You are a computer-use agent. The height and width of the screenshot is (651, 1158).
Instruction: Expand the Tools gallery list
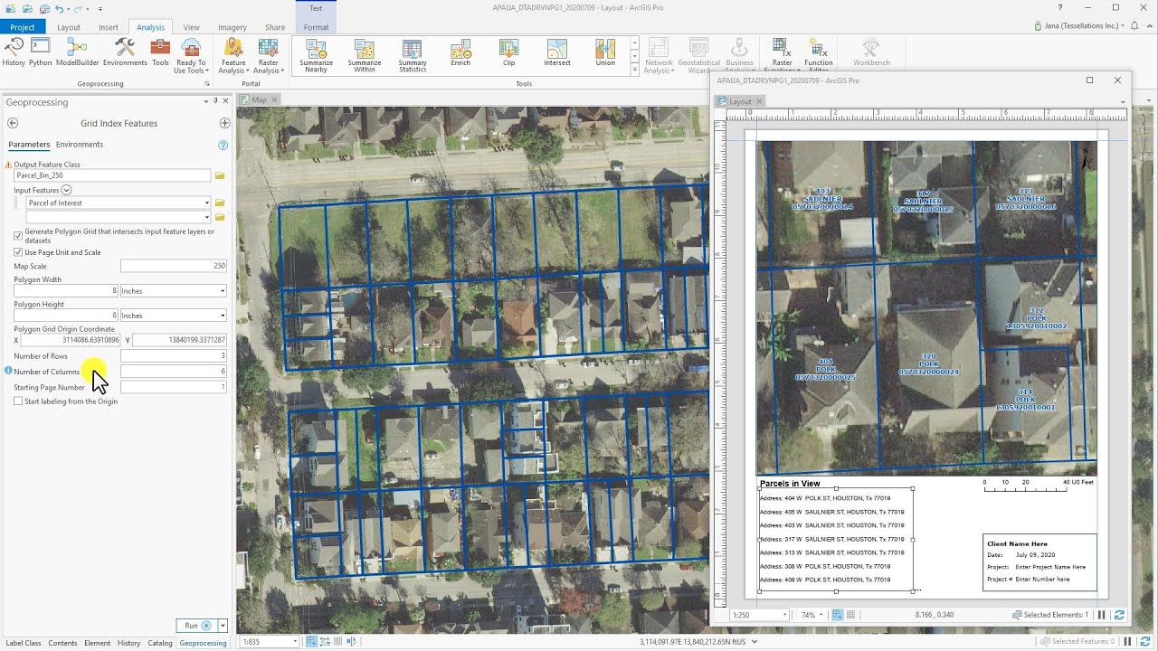tap(634, 71)
